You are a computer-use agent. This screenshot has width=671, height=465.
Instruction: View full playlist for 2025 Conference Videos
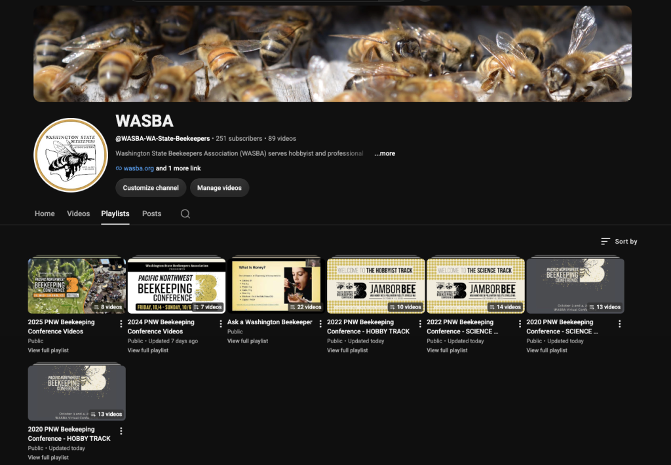coord(48,350)
